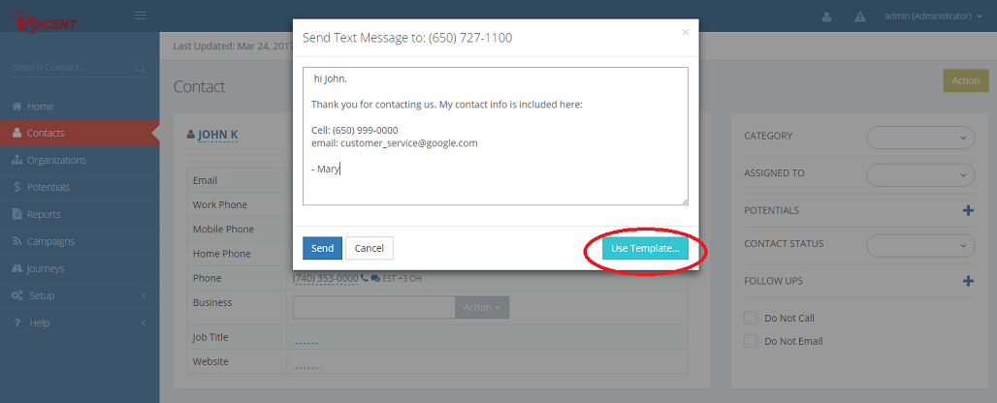Open Campaigns from the sidebar
The width and height of the screenshot is (997, 403).
pos(50,241)
